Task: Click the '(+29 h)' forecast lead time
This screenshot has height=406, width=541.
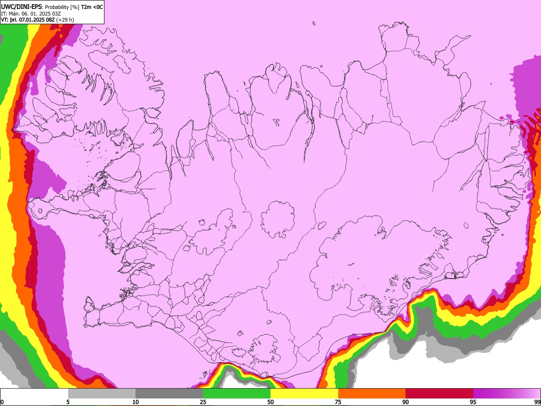Action: coord(65,20)
